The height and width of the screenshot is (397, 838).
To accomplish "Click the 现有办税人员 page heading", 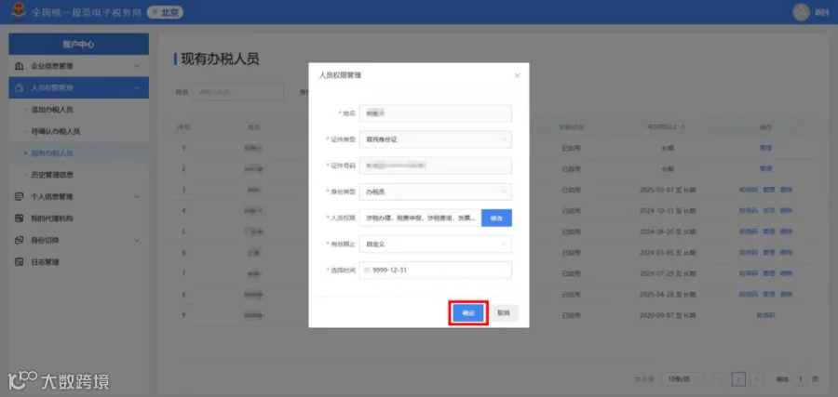I will pyautogui.click(x=220, y=60).
